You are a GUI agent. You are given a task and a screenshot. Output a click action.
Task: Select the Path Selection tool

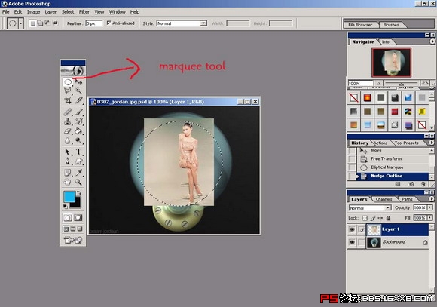68,152
